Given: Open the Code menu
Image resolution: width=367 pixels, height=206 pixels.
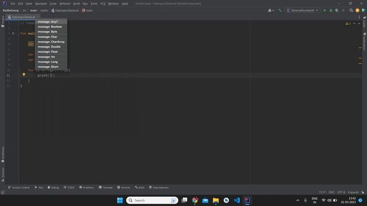Looking at the screenshot, I should pyautogui.click(x=53, y=3).
